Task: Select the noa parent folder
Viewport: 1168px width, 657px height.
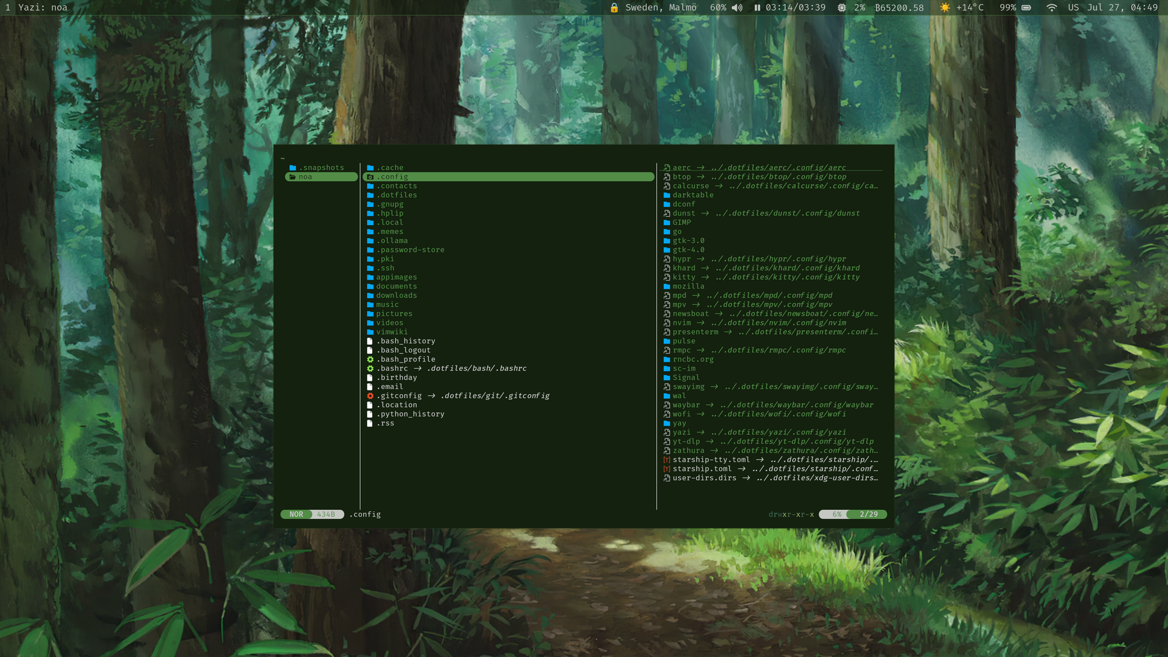Action: [321, 177]
